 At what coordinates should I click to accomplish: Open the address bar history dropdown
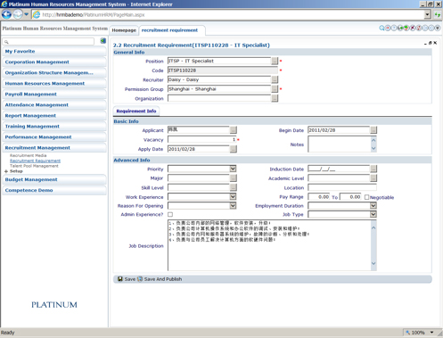coord(427,14)
